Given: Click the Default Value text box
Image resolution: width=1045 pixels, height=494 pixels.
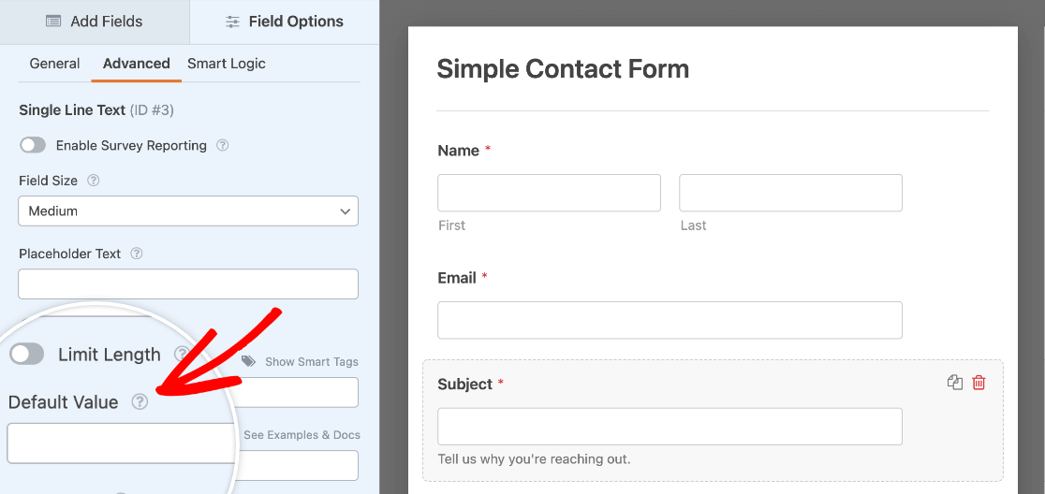Looking at the screenshot, I should click(x=120, y=443).
